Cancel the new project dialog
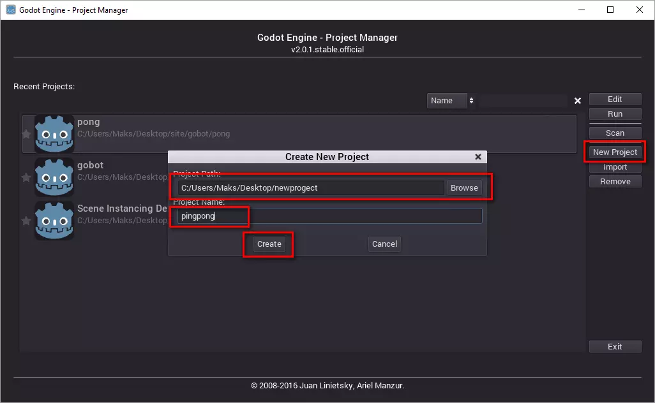This screenshot has height=403, width=655. click(384, 244)
